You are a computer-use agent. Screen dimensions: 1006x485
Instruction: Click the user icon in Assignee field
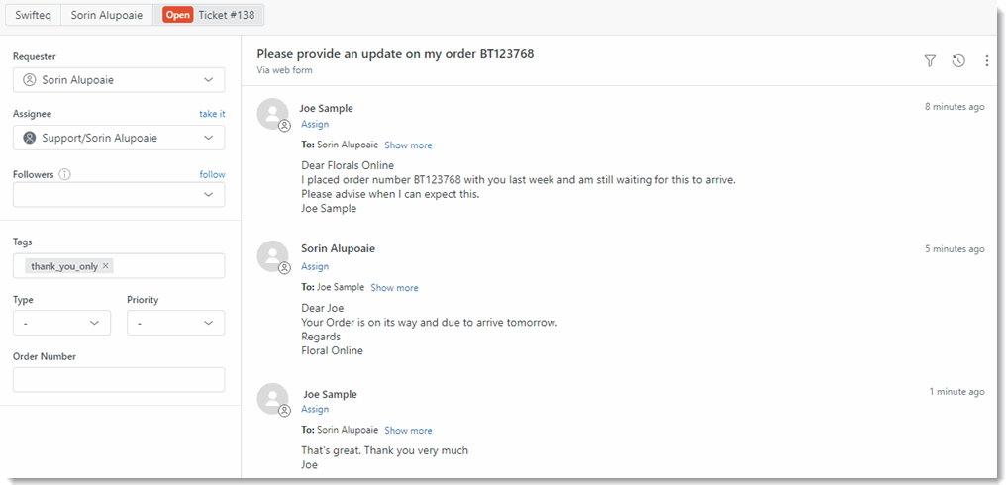[29, 138]
